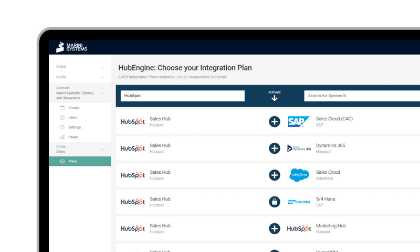Click 'Sales Hub' text in S/4 Hana row
The height and width of the screenshot is (252, 420).
160,199
